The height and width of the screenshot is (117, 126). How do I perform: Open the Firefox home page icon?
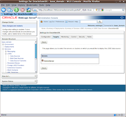(x=29, y=10)
